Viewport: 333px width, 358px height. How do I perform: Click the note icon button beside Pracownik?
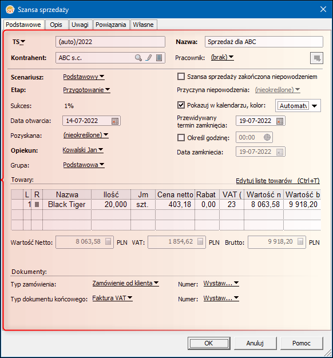316,58
